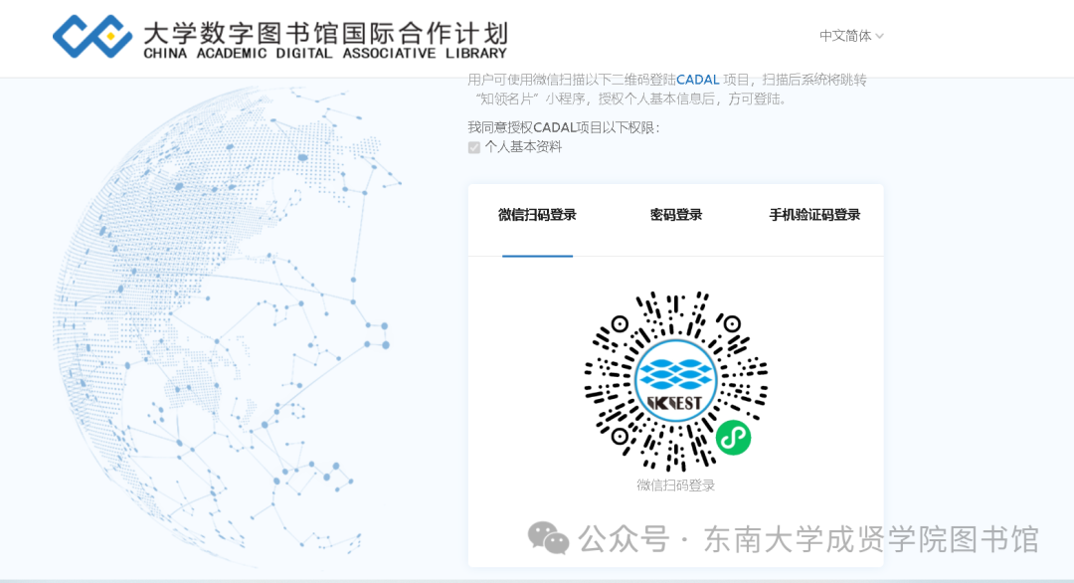Click the green mini-program icon on QR code

pos(733,437)
